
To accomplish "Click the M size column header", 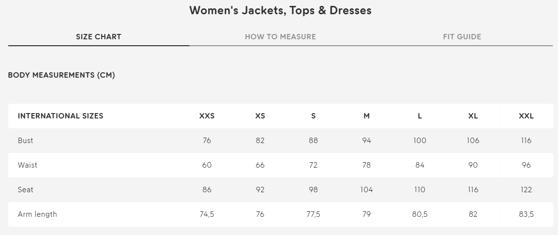I will tap(367, 117).
